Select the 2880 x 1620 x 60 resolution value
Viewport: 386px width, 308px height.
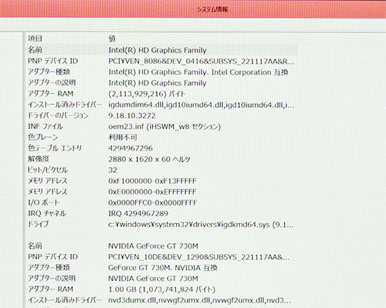[149, 159]
